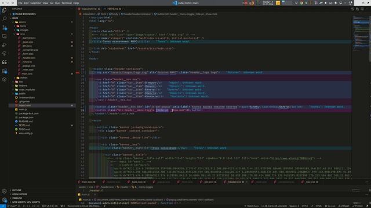Open the Search view in activity bar
Viewport: 371px width, 208px height.
point(4,18)
